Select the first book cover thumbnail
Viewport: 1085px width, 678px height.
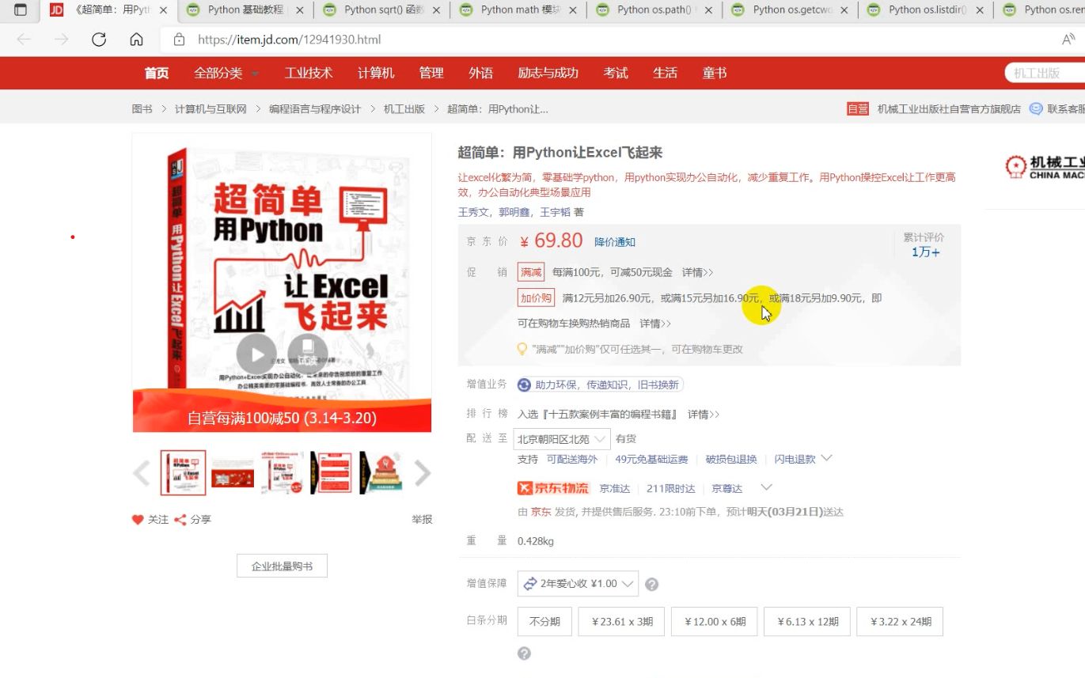tap(183, 473)
